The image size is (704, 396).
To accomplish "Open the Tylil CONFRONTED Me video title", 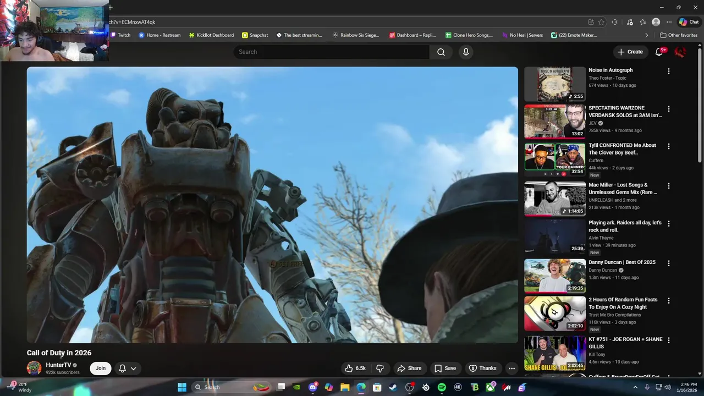I will (x=622, y=149).
